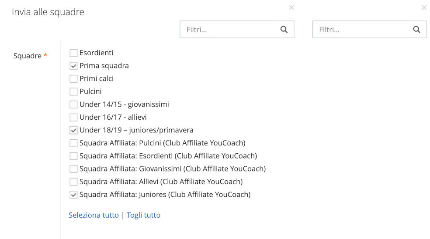Check Squadra Affiliata: Pulcini checkbox
430x239 pixels.
click(73, 143)
